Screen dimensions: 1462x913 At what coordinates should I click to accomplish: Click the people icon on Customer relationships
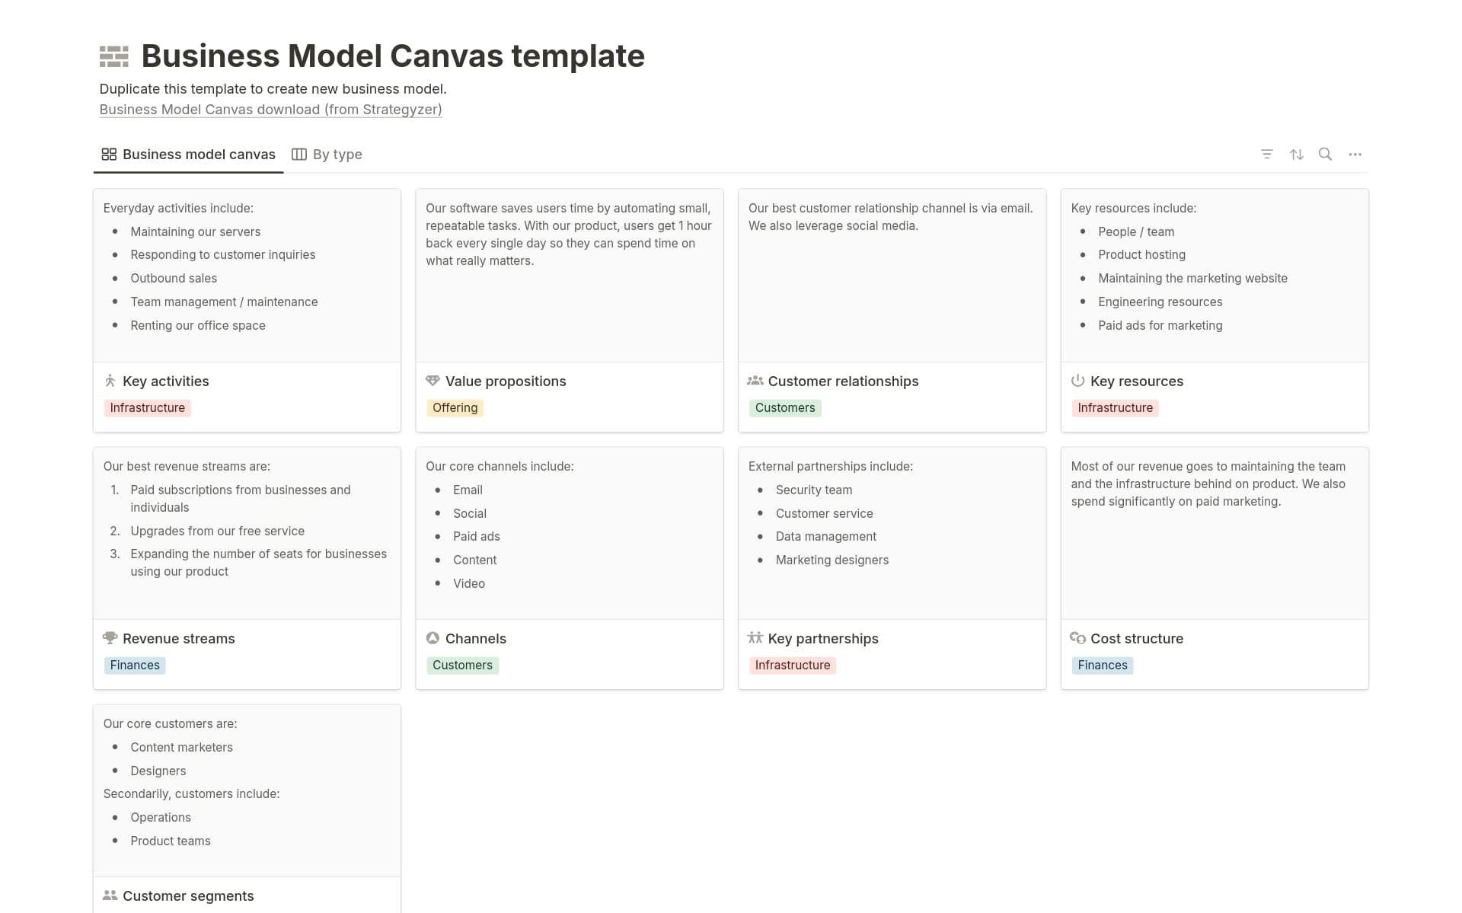click(756, 380)
